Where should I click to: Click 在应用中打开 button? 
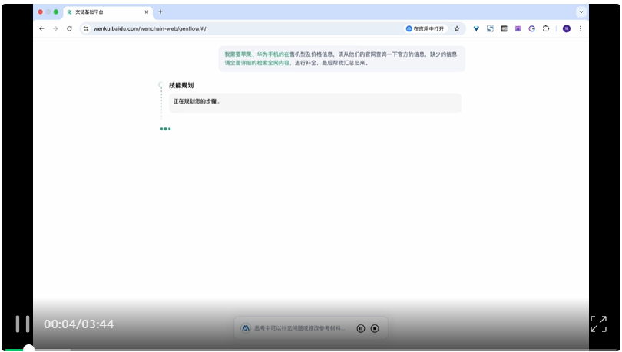[425, 28]
